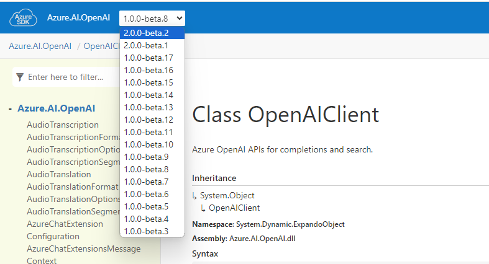The height and width of the screenshot is (264, 489).
Task: Select version 1.0.0-beta.6
Action: pyautogui.click(x=152, y=195)
